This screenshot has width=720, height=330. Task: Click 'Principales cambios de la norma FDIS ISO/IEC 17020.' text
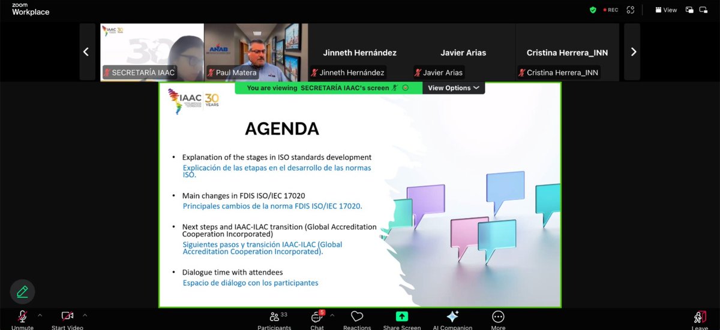tap(272, 206)
